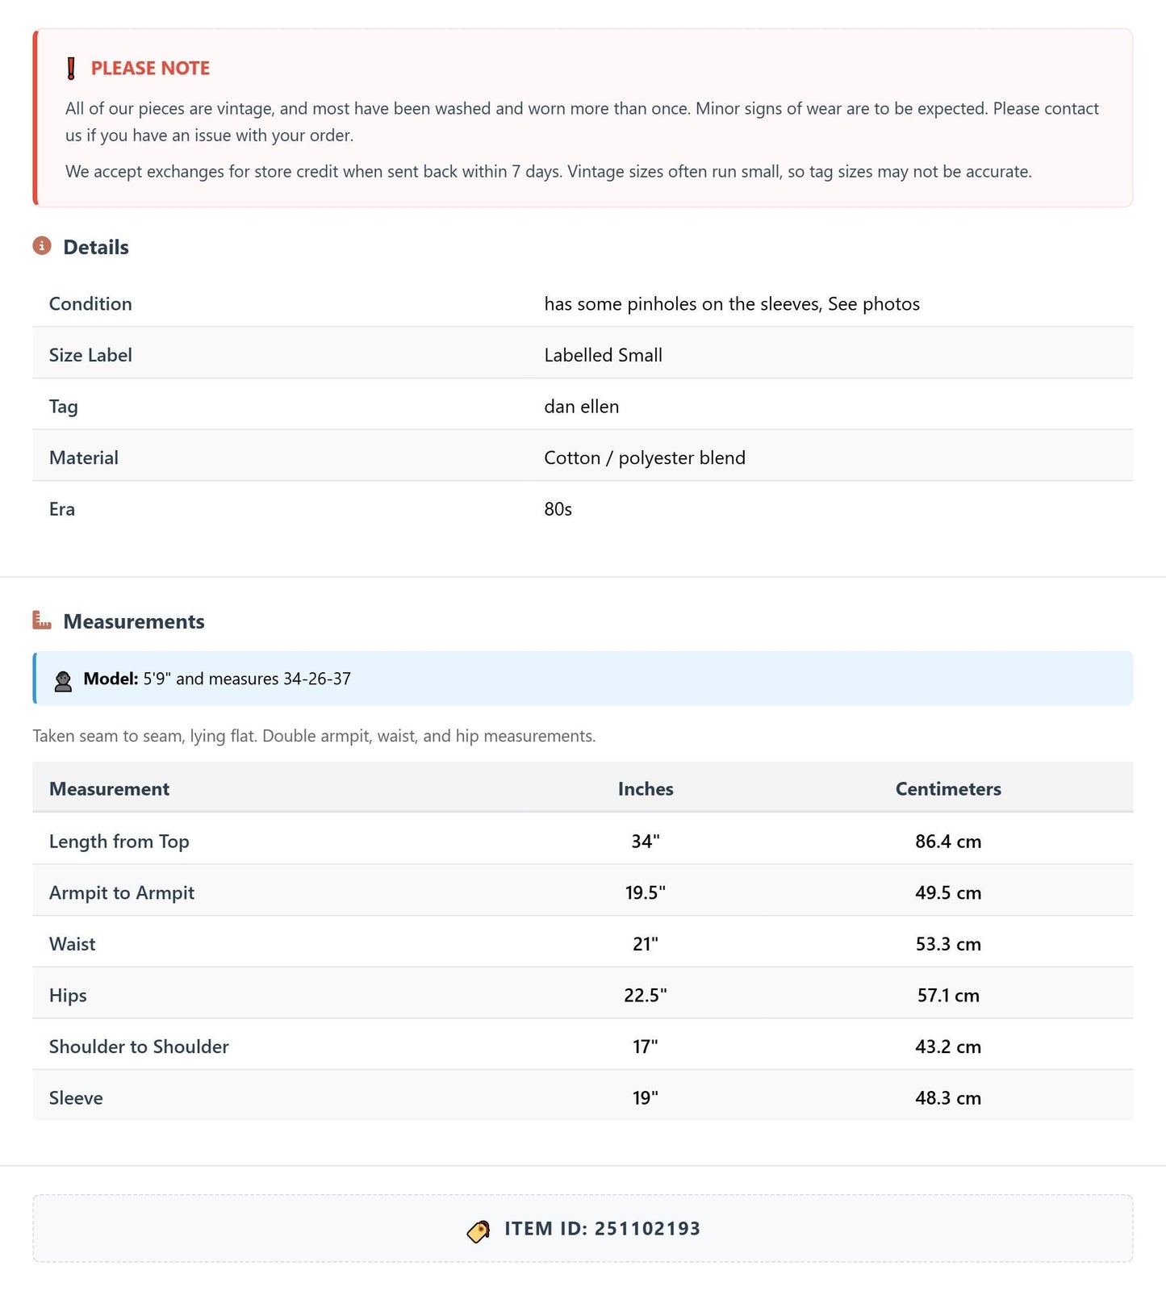The height and width of the screenshot is (1291, 1166).
Task: Click the Measurements section heading
Action: [134, 621]
